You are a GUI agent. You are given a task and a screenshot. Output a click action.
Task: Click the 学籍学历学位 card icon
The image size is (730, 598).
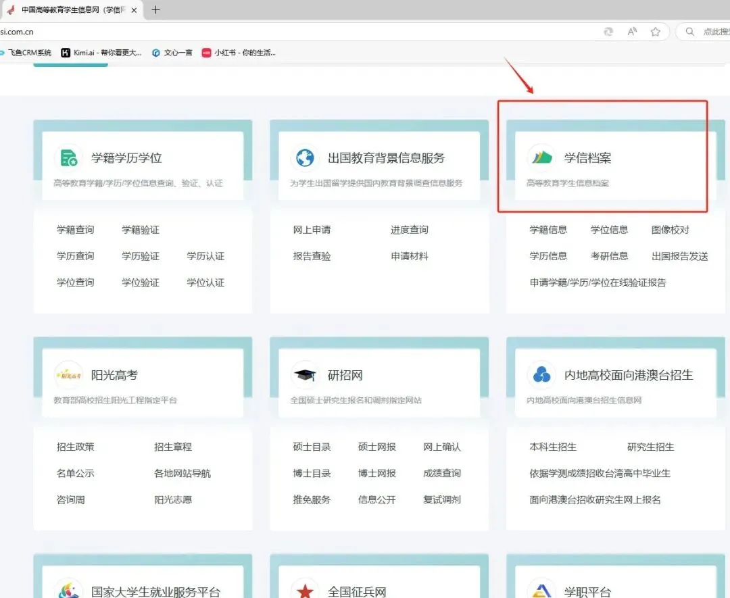tap(68, 157)
